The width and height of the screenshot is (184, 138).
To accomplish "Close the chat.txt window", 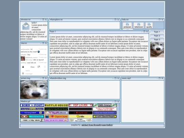I will coord(46,43).
